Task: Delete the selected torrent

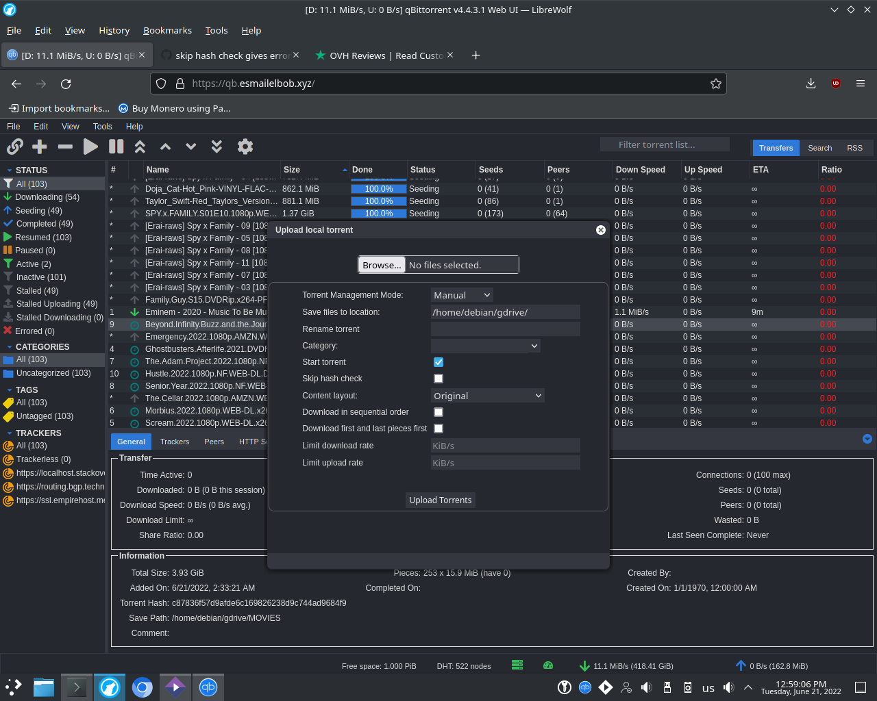Action: click(x=65, y=146)
